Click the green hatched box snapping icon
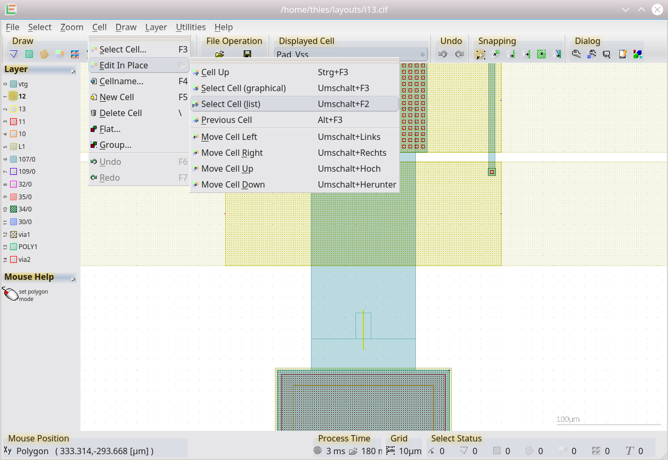Image resolution: width=668 pixels, height=460 pixels. [x=541, y=54]
